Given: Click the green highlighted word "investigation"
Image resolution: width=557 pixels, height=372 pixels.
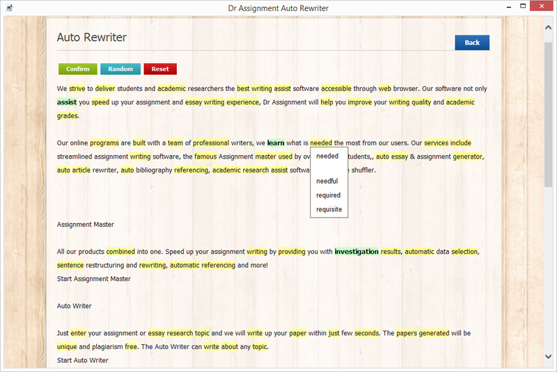Looking at the screenshot, I should (356, 252).
